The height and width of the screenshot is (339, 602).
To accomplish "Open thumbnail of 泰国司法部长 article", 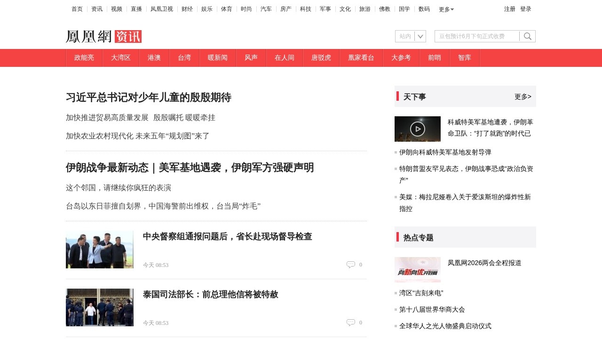I will click(100, 307).
